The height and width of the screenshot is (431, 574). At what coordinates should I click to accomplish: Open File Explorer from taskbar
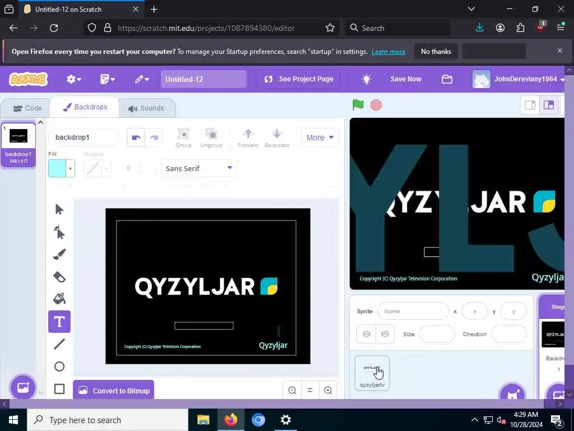point(203,420)
